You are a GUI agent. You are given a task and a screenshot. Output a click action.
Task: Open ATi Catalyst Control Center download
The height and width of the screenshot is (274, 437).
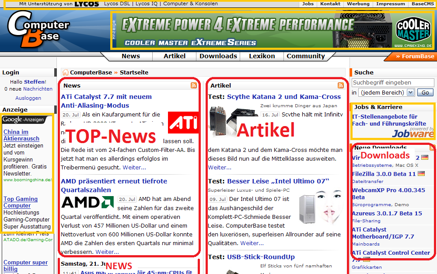391,256
